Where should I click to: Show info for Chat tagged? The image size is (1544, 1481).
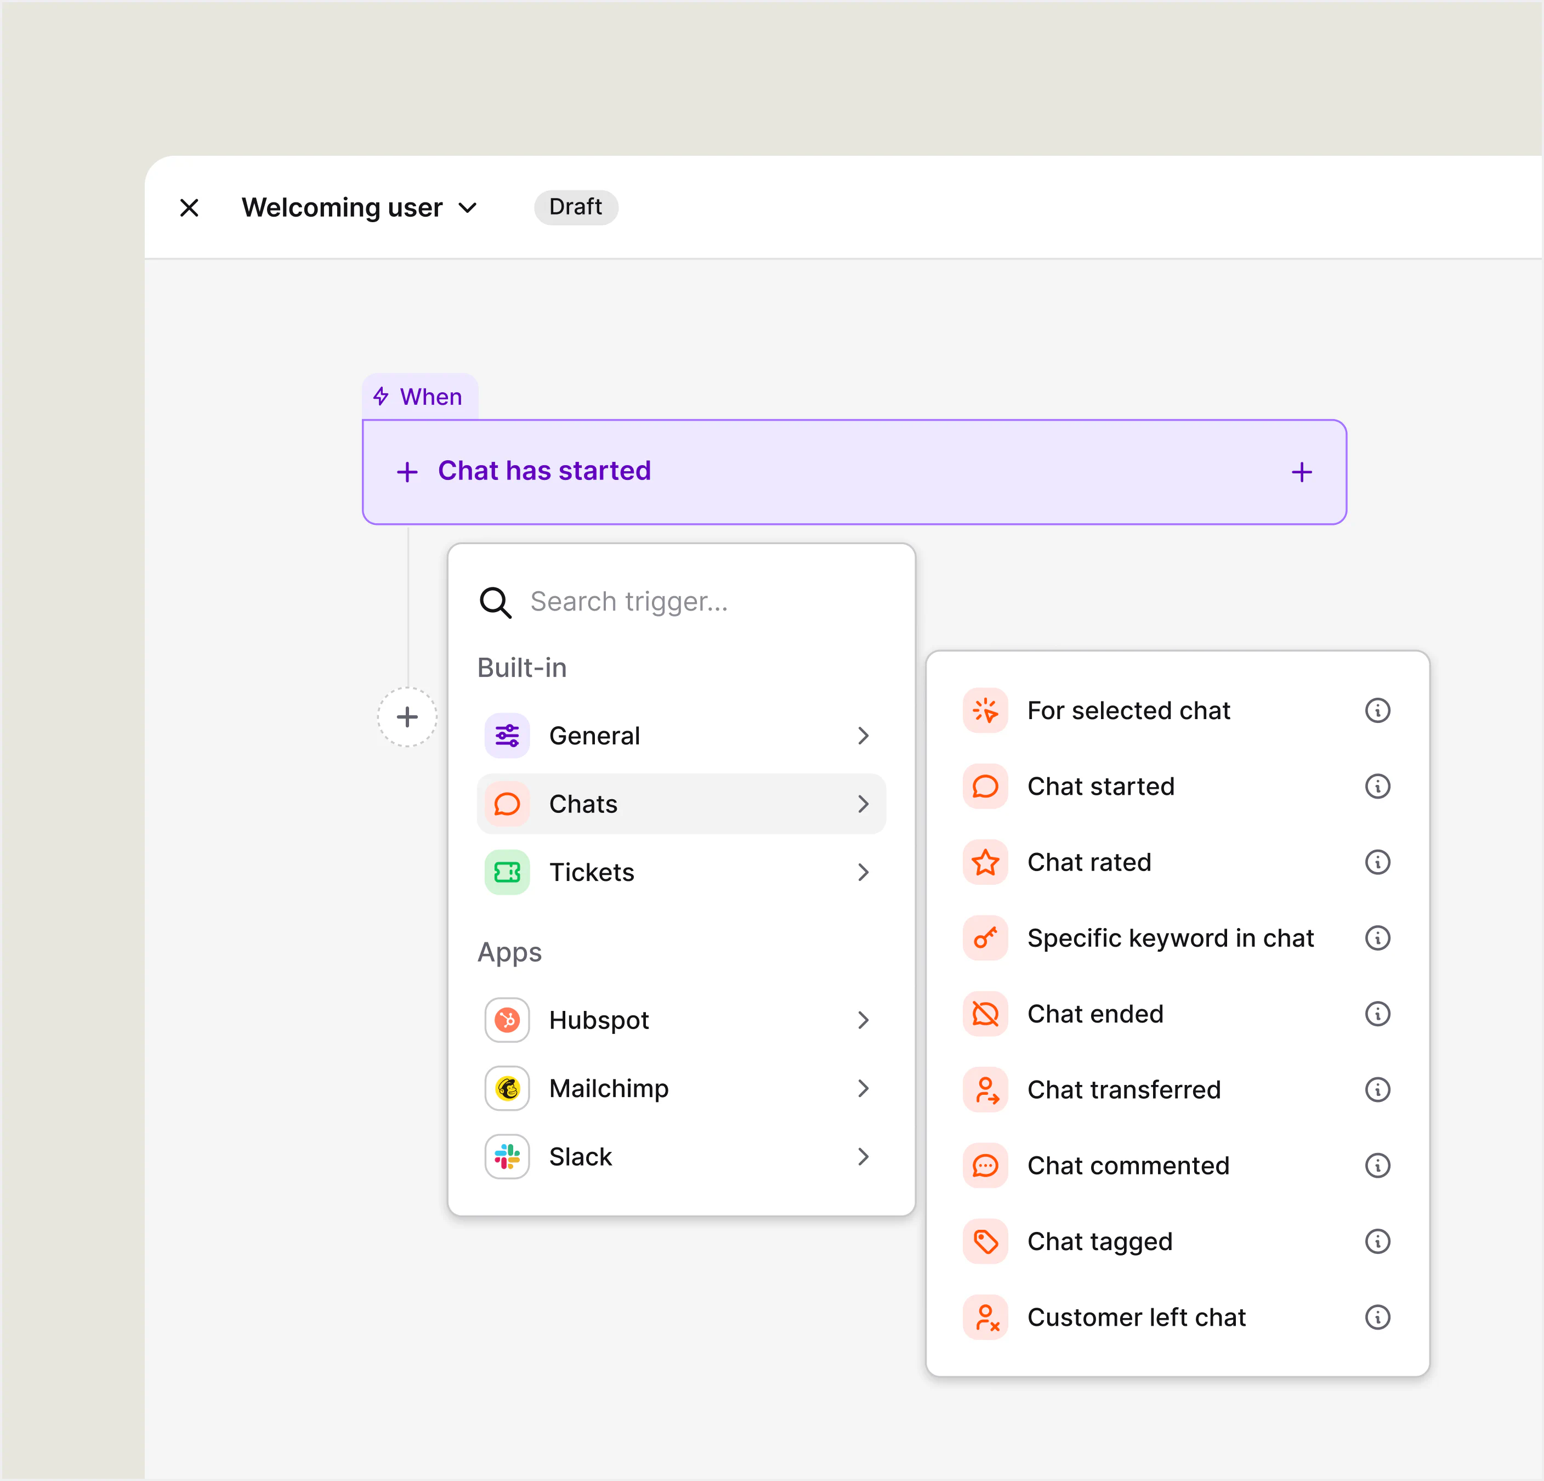coord(1377,1241)
